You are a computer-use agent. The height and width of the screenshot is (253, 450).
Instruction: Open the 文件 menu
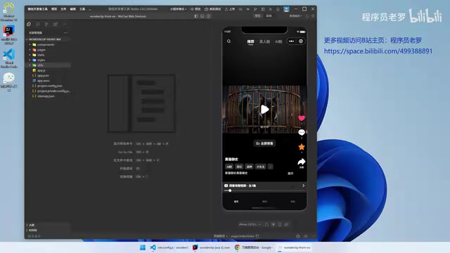pos(63,9)
